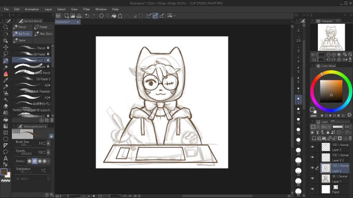
Task: Click flip horizontal in Navigator
Action: 345,60
